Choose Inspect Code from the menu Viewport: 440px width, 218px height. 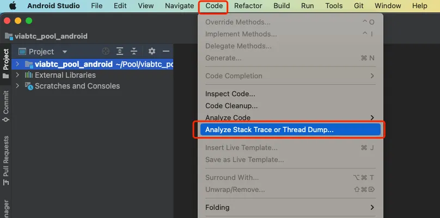pos(290,94)
